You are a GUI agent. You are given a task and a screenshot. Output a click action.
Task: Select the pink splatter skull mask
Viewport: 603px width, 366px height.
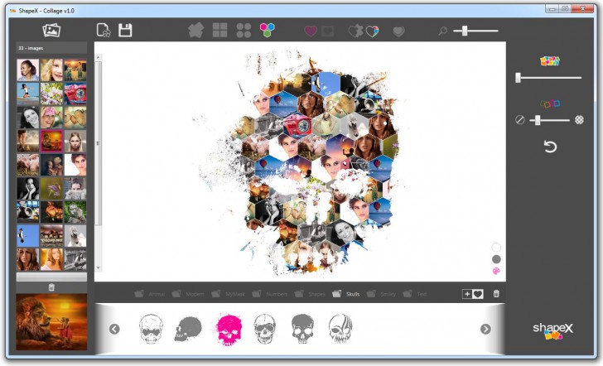[229, 330]
